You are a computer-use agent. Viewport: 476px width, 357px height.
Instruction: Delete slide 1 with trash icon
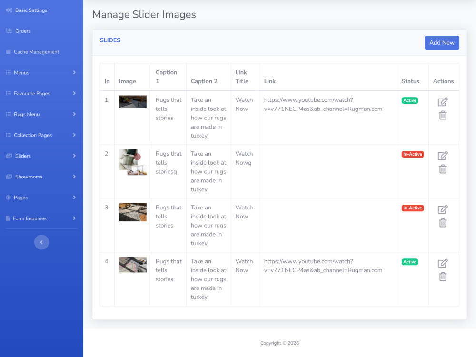click(443, 115)
